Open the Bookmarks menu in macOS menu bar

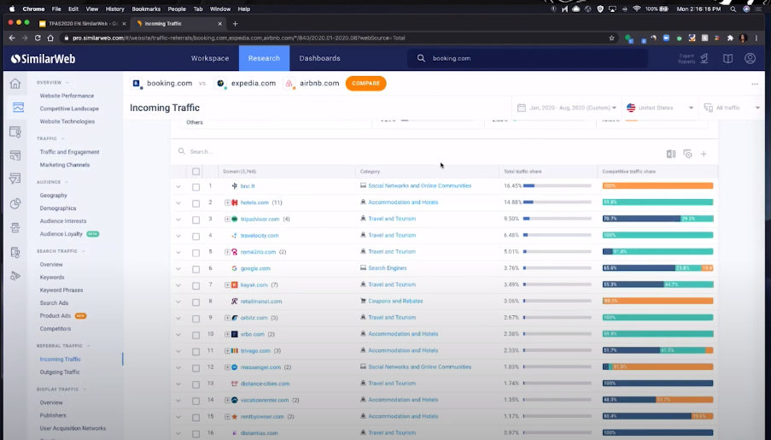tap(146, 9)
